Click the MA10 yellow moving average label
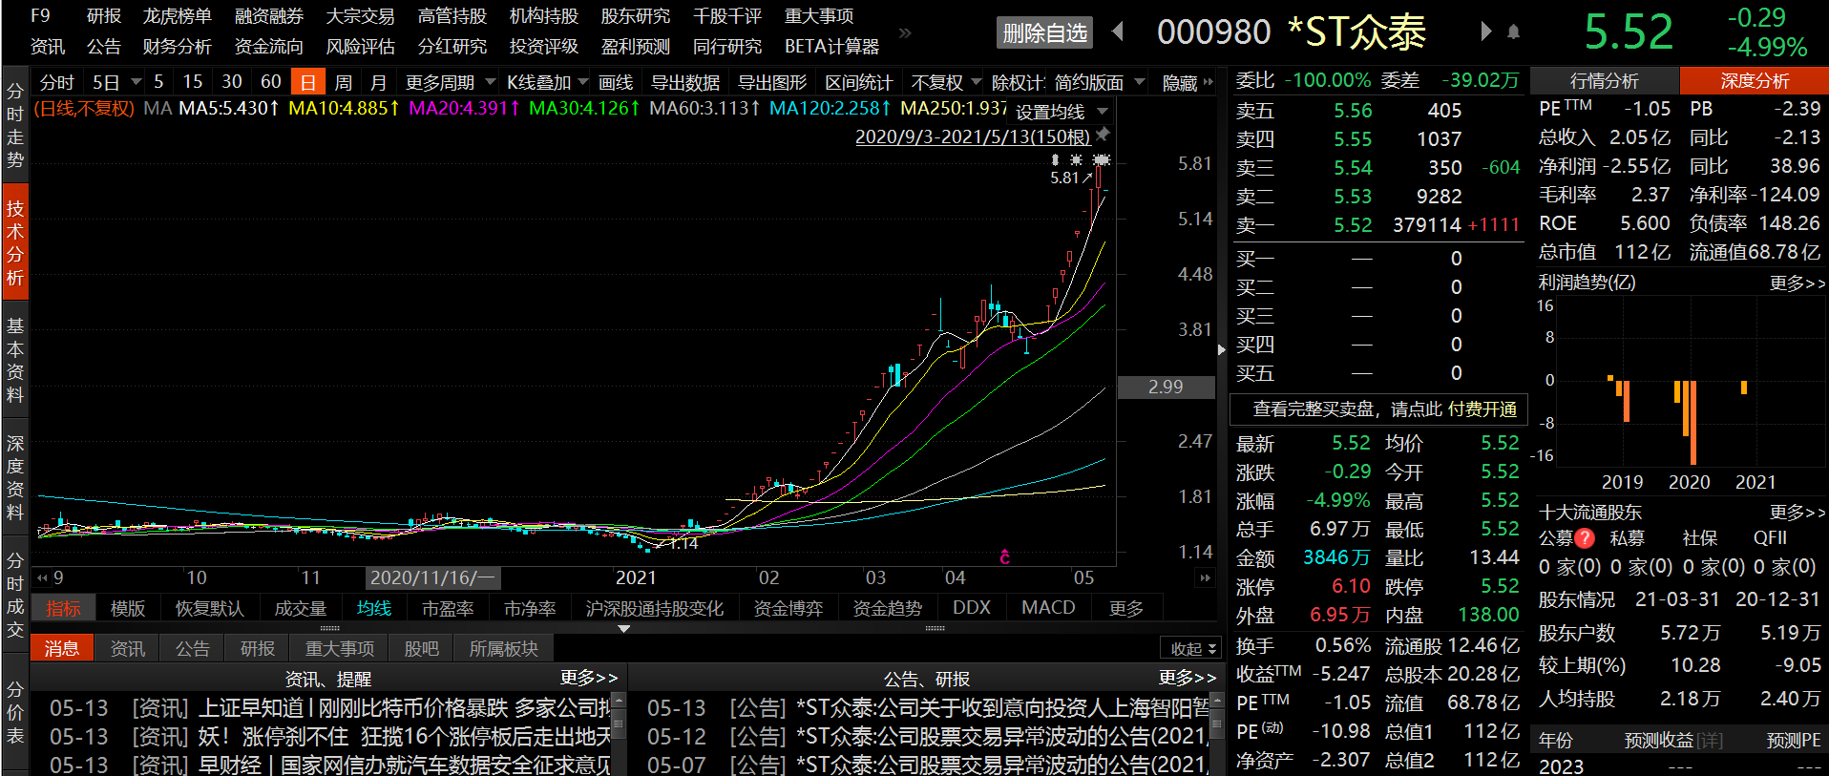 [x=344, y=108]
